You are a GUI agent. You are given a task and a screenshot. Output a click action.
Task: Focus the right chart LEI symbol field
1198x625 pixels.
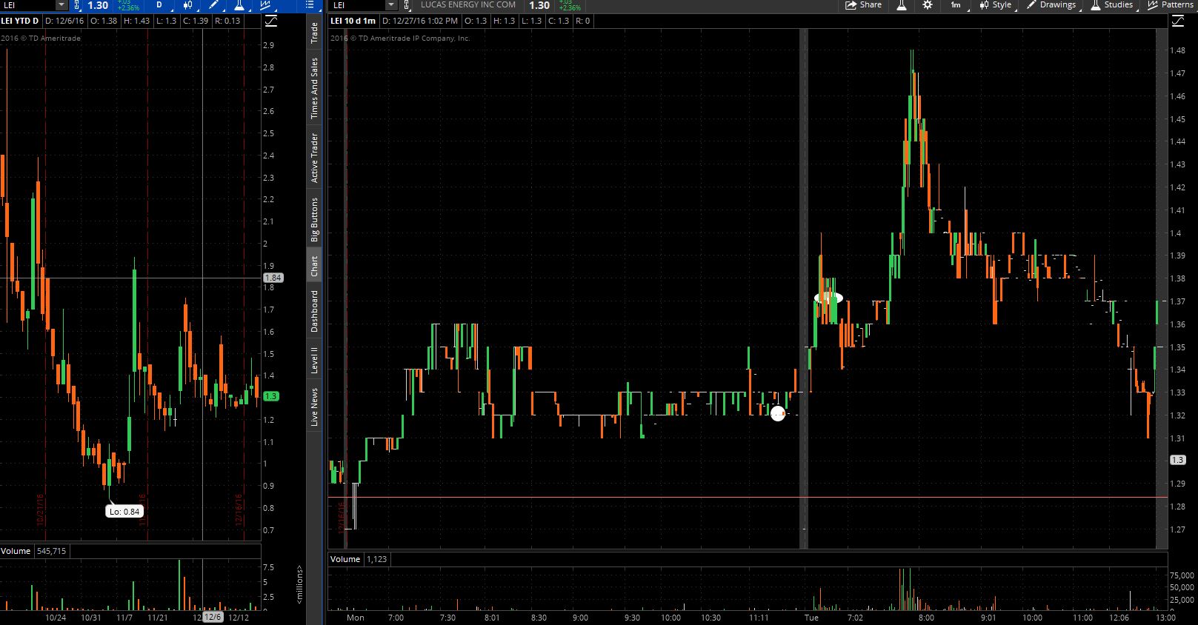(359, 5)
